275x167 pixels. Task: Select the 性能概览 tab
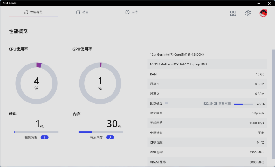(x=33, y=12)
